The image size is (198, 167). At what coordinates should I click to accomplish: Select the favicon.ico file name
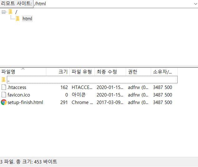pyautogui.click(x=19, y=95)
